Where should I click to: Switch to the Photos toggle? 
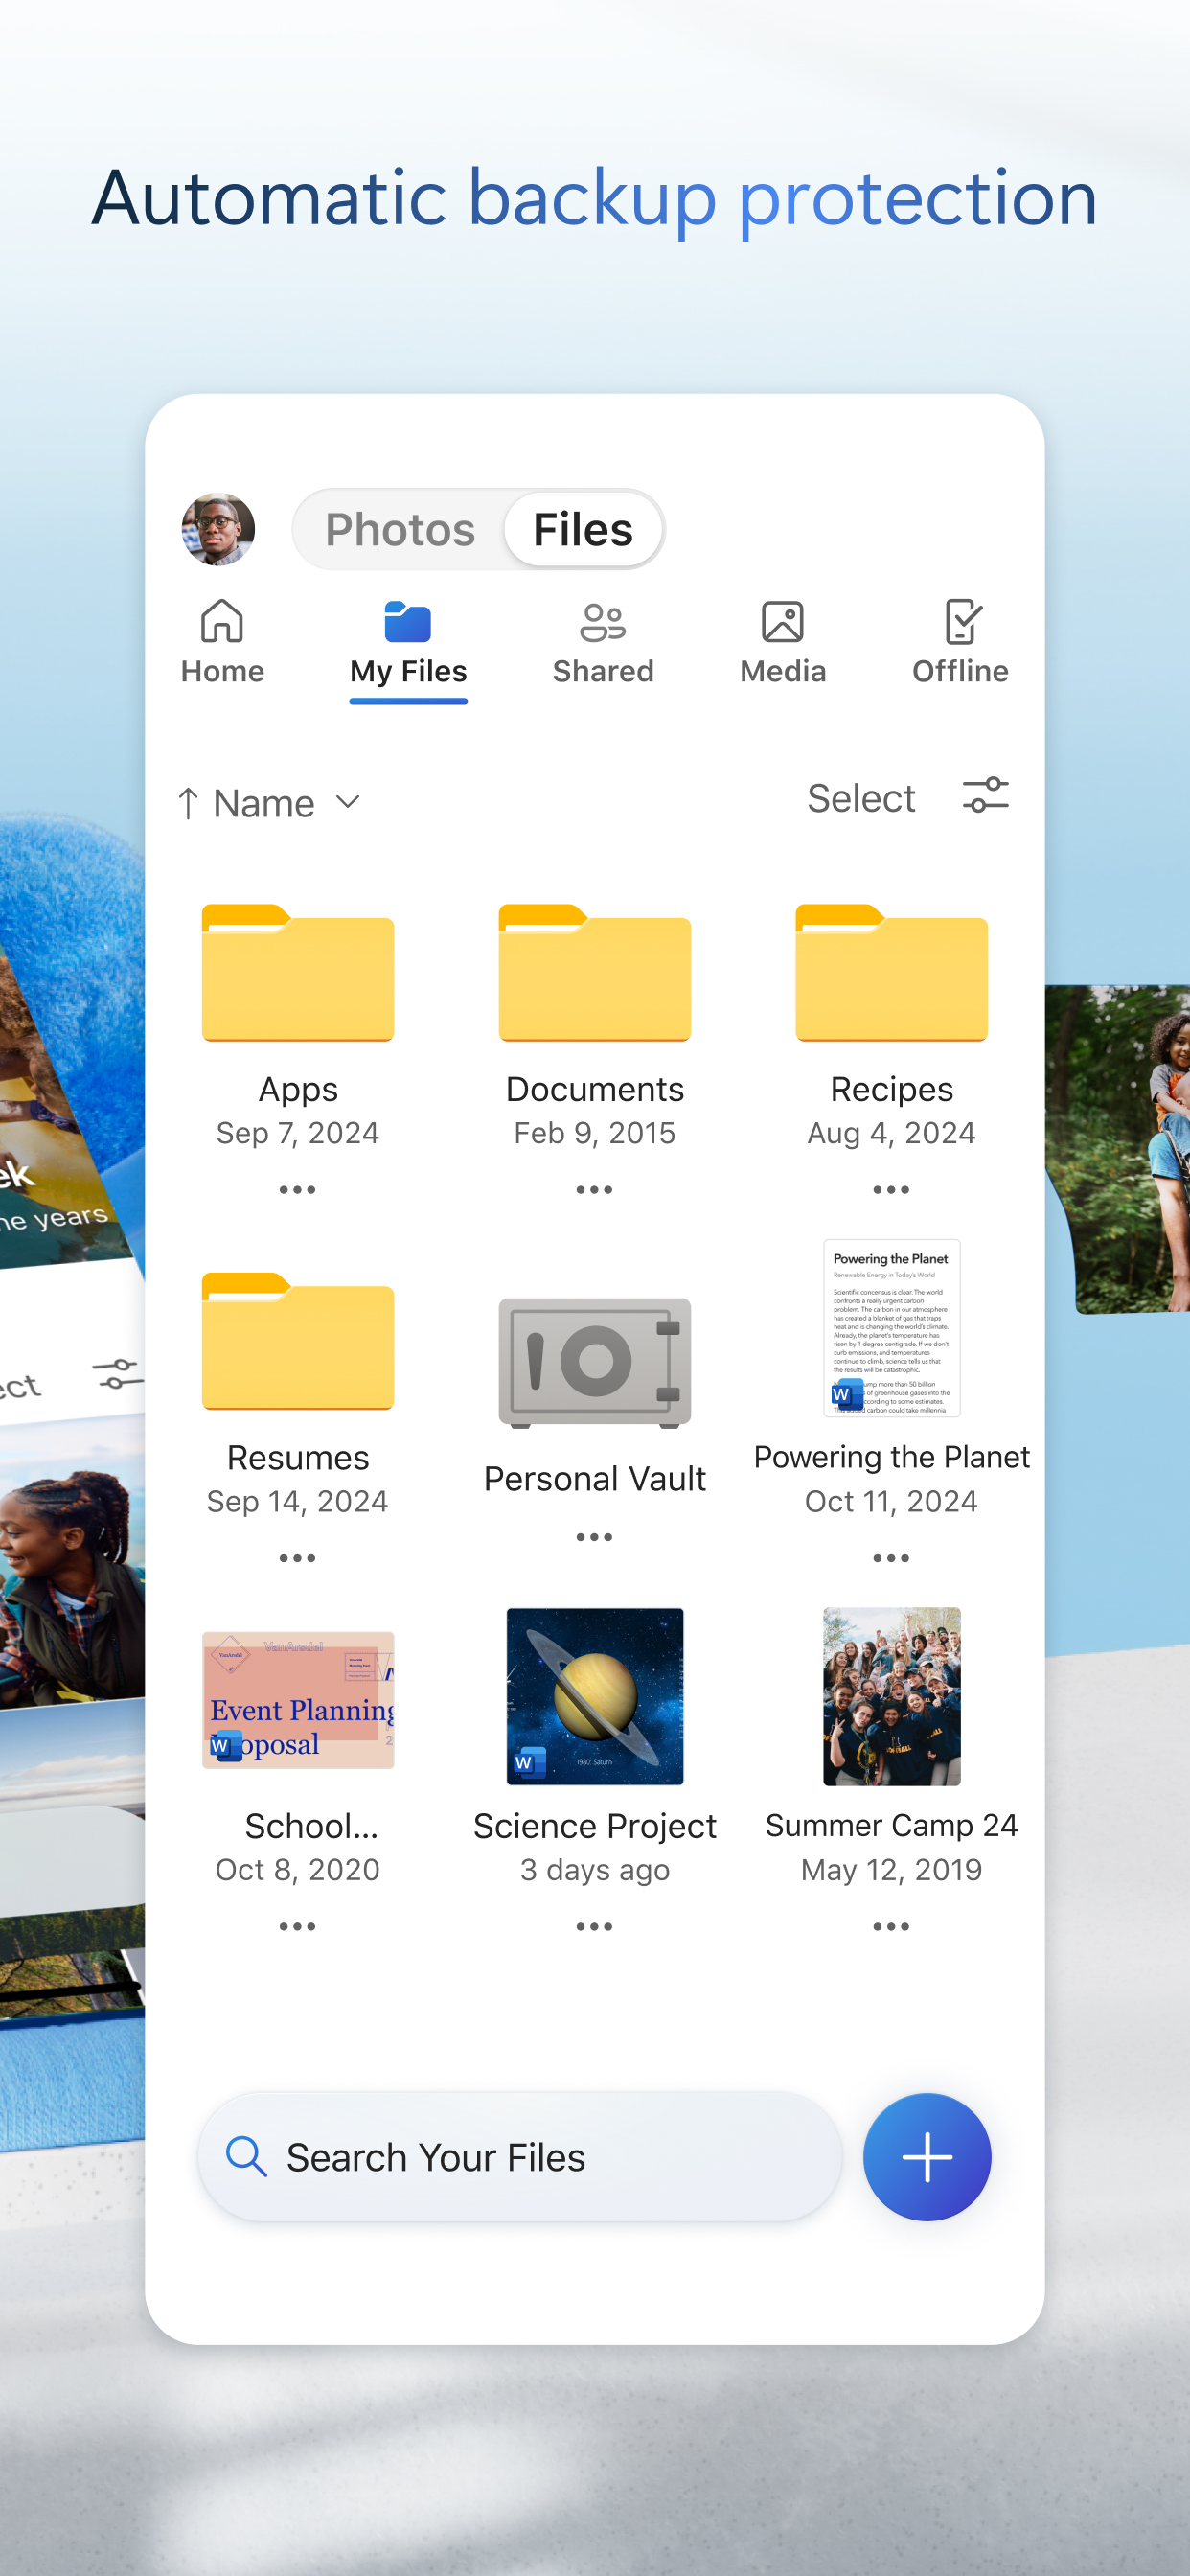[400, 529]
